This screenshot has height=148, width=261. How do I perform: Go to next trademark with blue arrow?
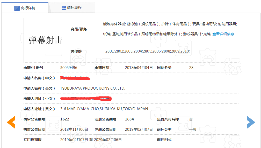[251, 122]
